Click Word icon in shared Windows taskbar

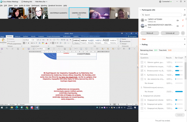tap(37, 107)
